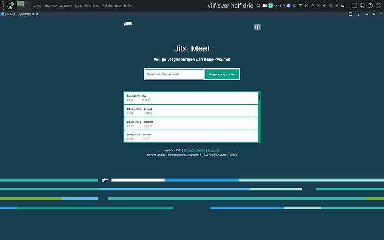384x240 pixels.
Task: Rejoin the recent meeting named 'meeting'
Action: click(191, 124)
